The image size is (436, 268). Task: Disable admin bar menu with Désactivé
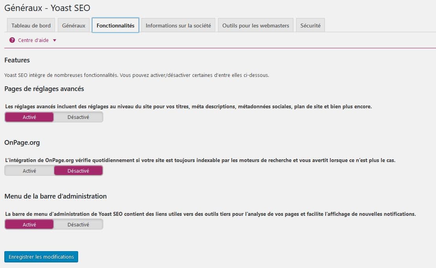(x=79, y=224)
